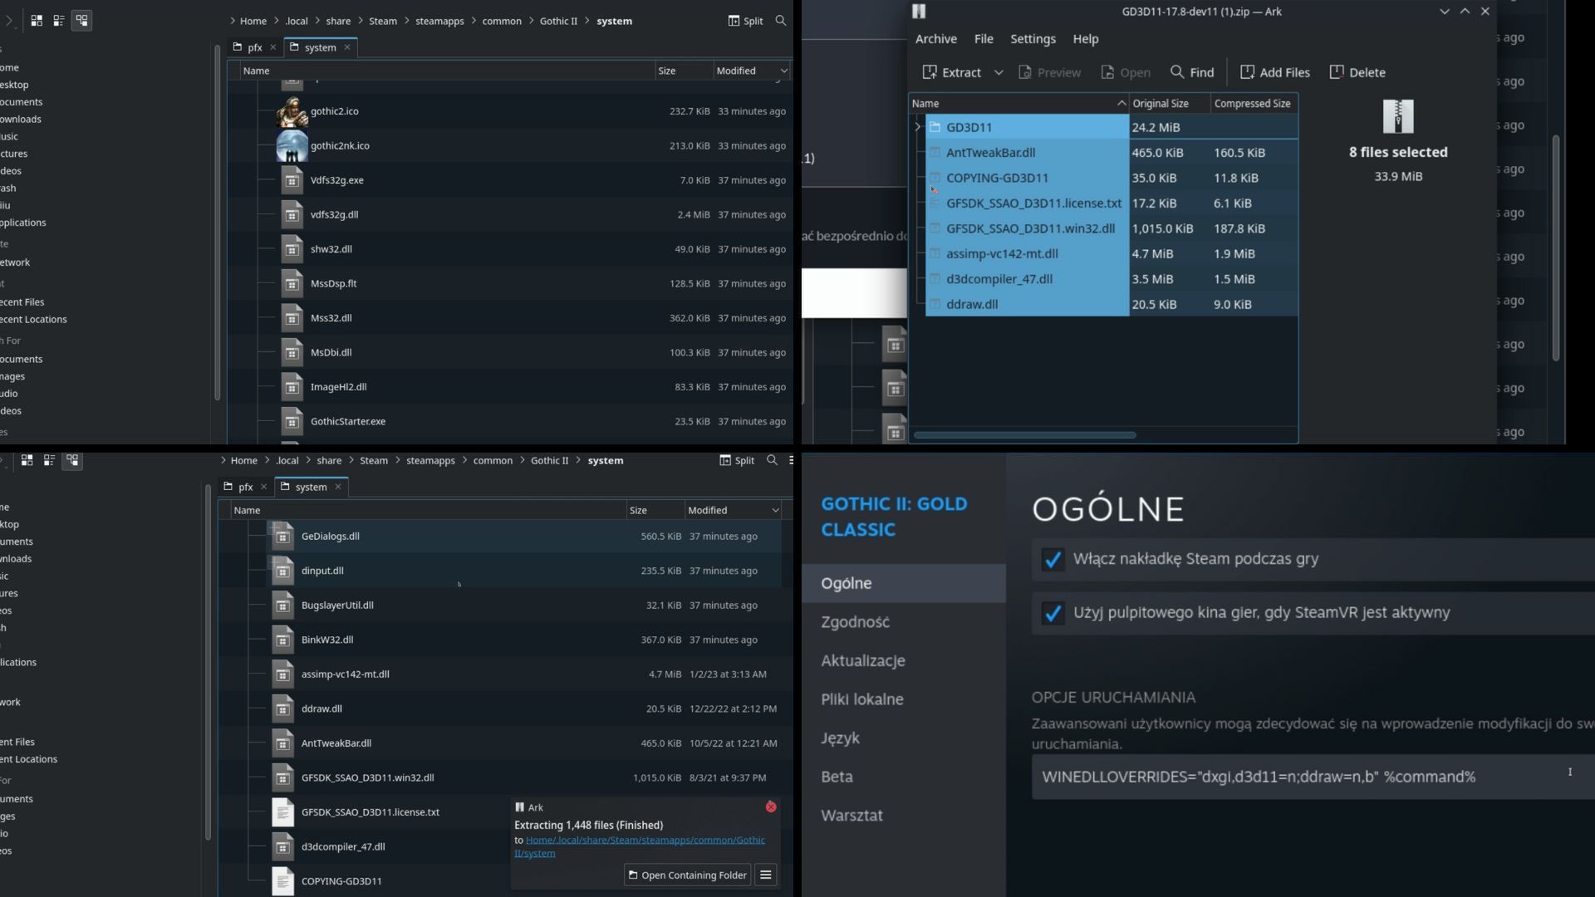This screenshot has width=1595, height=897.
Task: Click the hamburger menu icon in extraction notification
Action: (766, 875)
